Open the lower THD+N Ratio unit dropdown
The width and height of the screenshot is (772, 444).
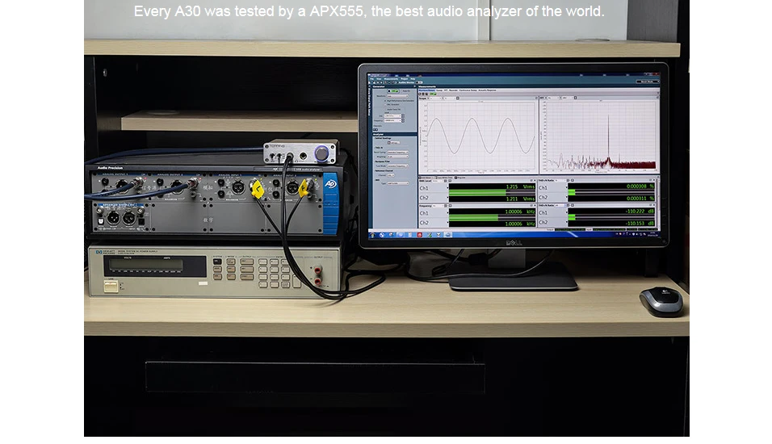click(x=560, y=205)
